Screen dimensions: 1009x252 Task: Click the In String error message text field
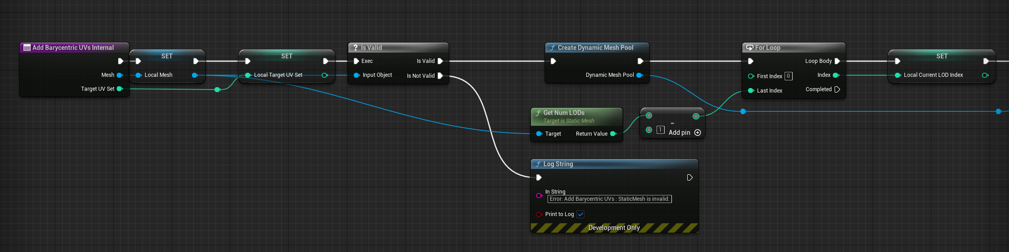point(609,199)
